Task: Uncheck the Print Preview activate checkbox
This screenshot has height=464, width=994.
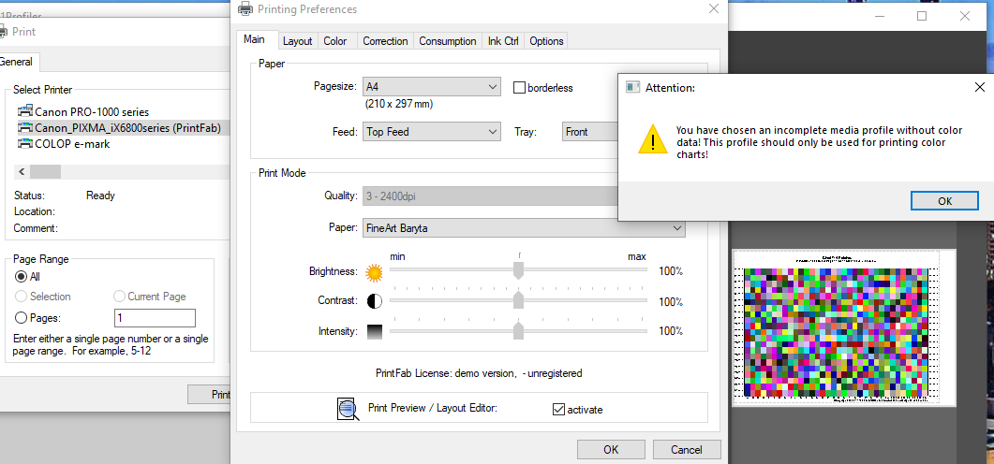Action: (x=559, y=410)
